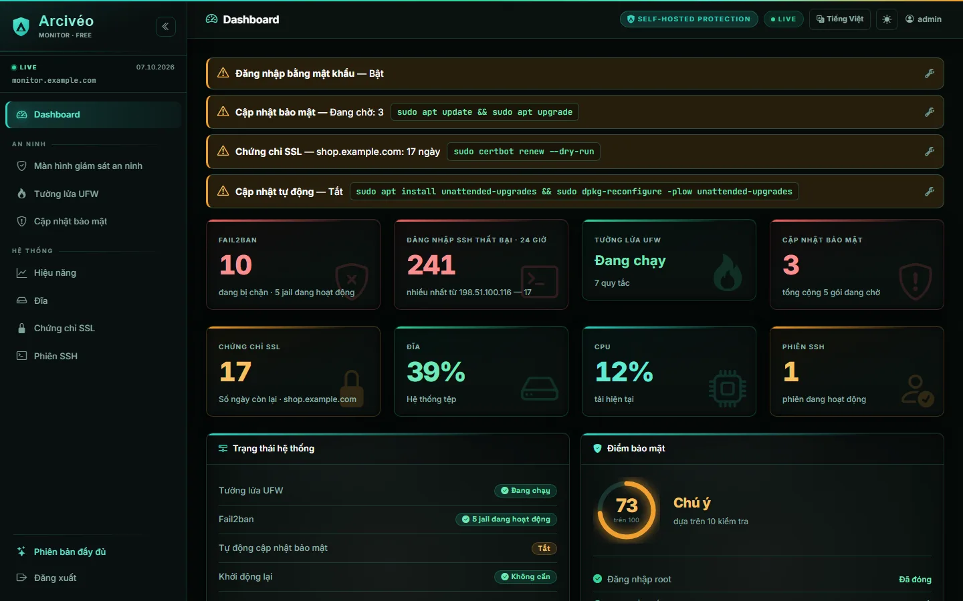The height and width of the screenshot is (601, 963).
Task: Click the Phiên bản đầy đủ sparkle icon
Action: coord(21,552)
